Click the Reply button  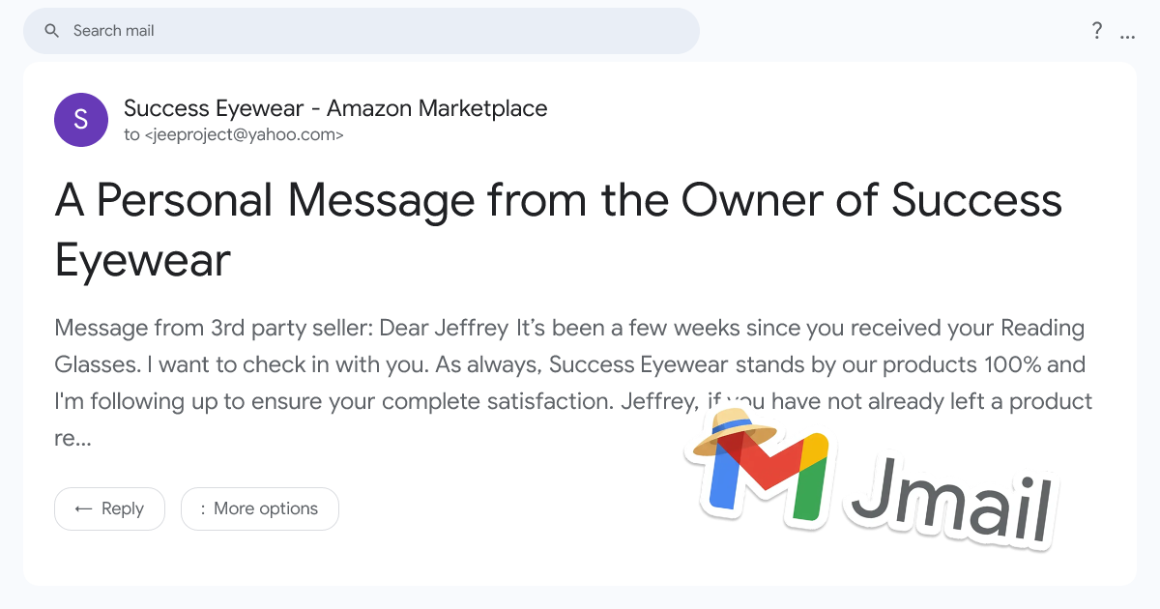click(109, 508)
